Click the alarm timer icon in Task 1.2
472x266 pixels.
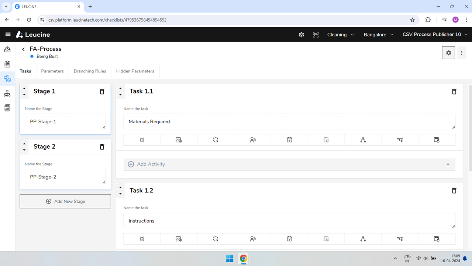coord(142,239)
